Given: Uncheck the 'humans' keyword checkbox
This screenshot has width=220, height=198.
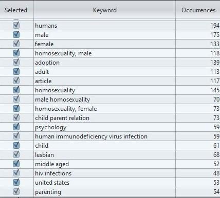Looking at the screenshot, I should tap(16, 25).
